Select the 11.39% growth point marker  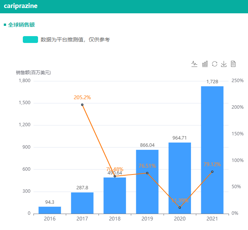[180, 208]
